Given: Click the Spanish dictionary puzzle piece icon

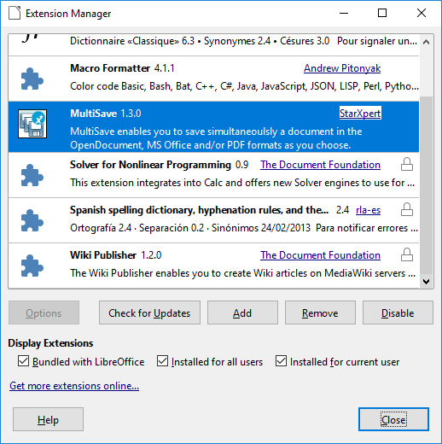Looking at the screenshot, I should pos(32,220).
